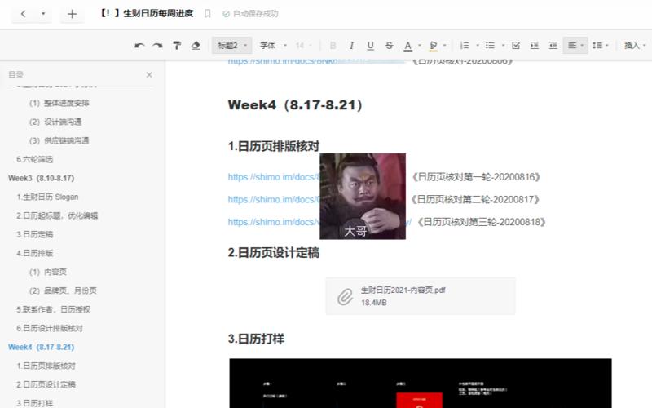Toggle italic formatting

352,46
